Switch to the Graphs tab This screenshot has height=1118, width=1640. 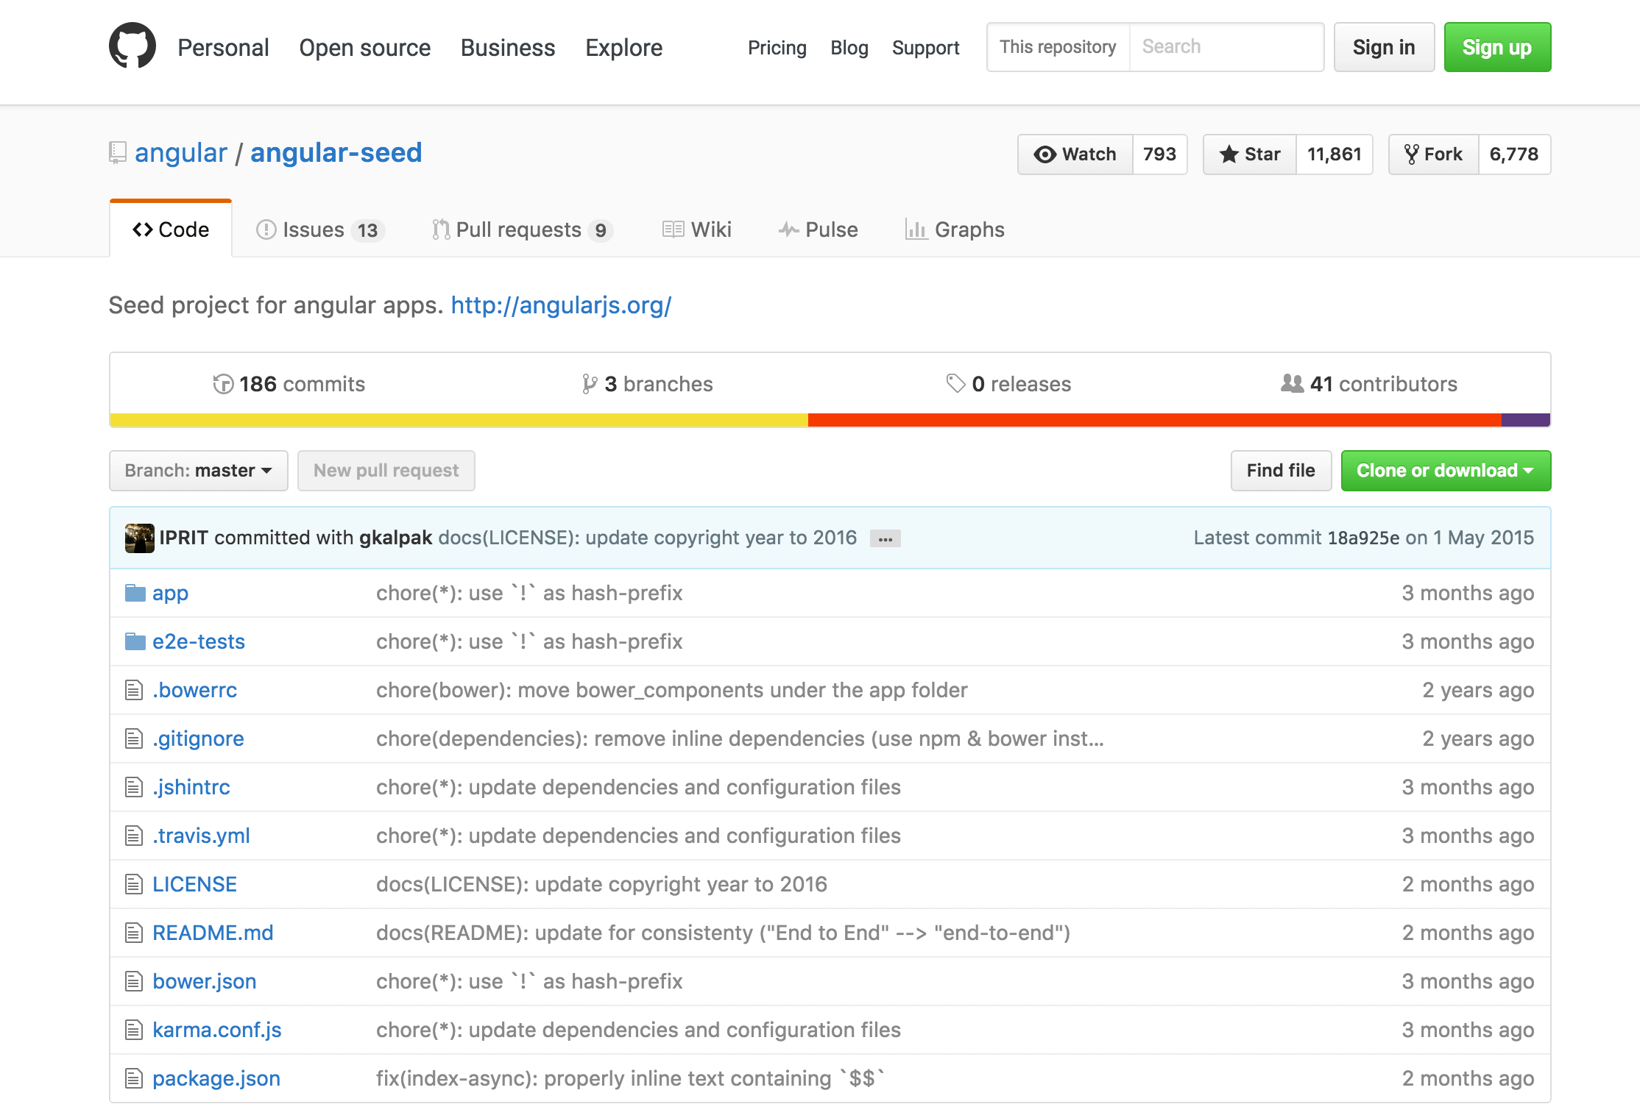[955, 230]
